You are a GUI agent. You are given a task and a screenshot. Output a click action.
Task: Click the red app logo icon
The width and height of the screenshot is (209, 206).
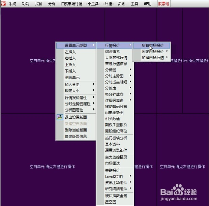tap(3, 3)
